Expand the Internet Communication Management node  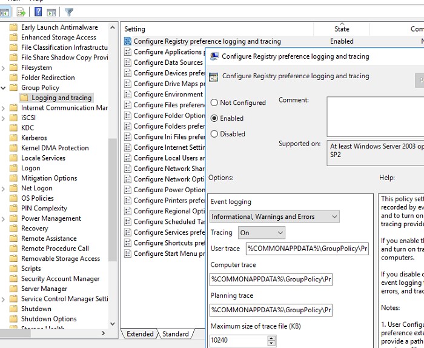3,109
